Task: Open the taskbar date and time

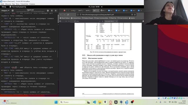Action: pyautogui.click(x=182, y=102)
